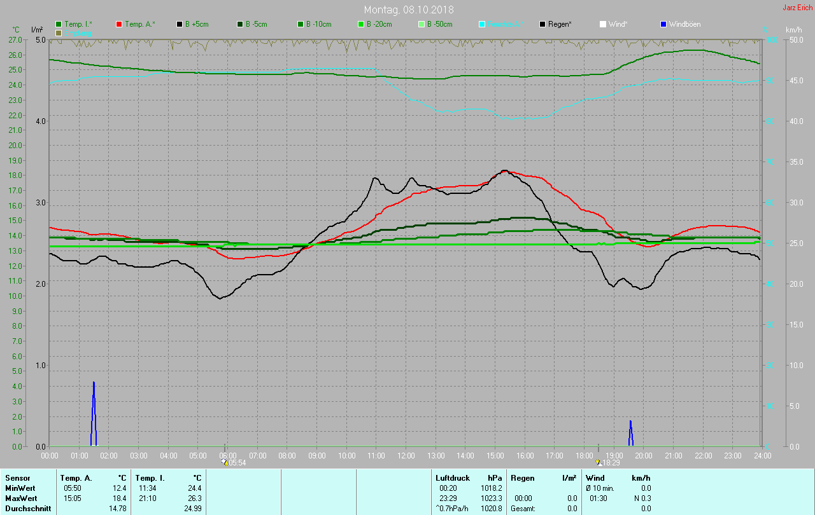Click the blue wind gust spike near 01:30
The width and height of the screenshot is (815, 515).
pos(94,413)
